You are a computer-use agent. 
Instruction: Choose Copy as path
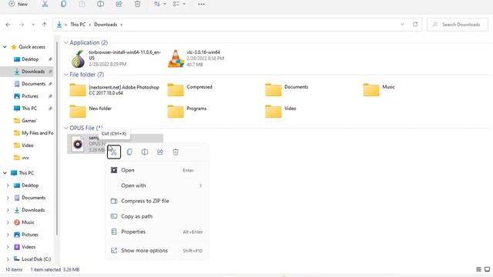click(x=157, y=216)
